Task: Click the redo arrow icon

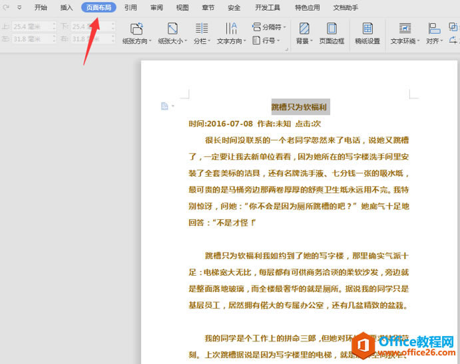Action: (6, 7)
